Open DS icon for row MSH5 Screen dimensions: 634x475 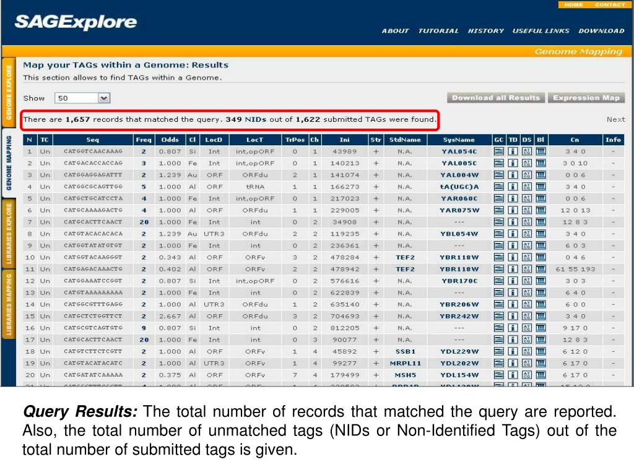(526, 375)
